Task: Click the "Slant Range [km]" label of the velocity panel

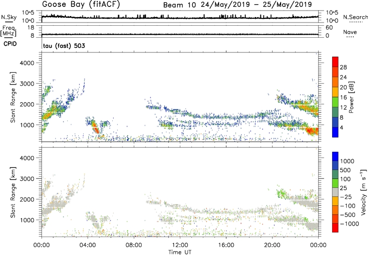Action: pos(13,192)
